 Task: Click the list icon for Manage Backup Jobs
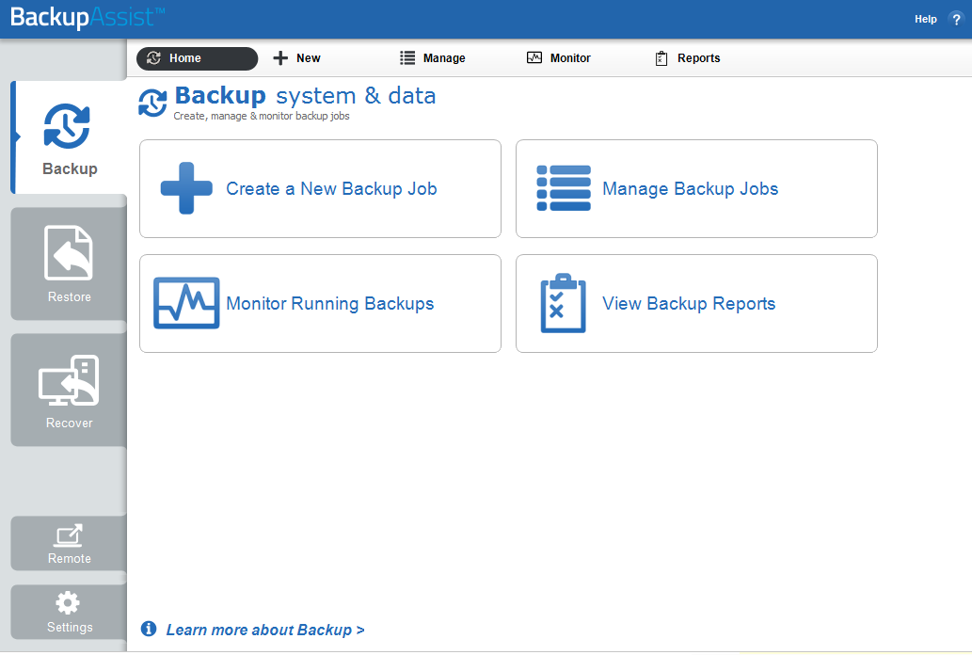tap(564, 188)
